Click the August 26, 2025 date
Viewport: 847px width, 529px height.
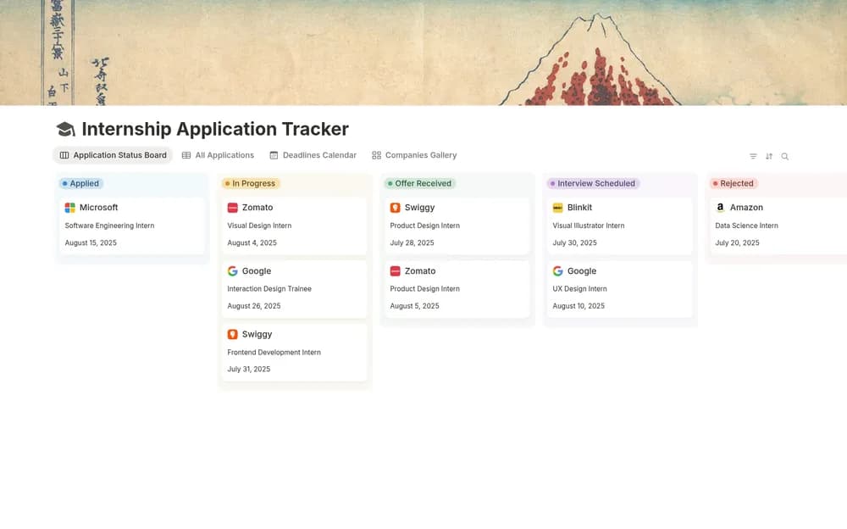[254, 306]
